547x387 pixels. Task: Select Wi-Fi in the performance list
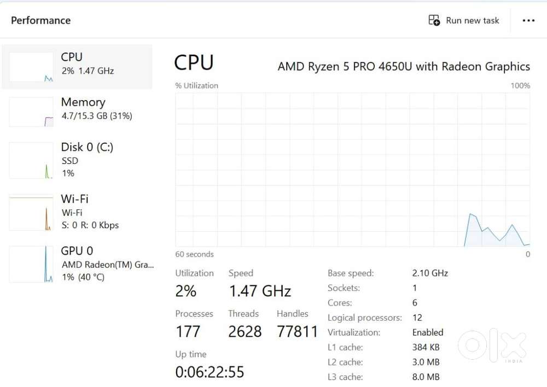75,199
